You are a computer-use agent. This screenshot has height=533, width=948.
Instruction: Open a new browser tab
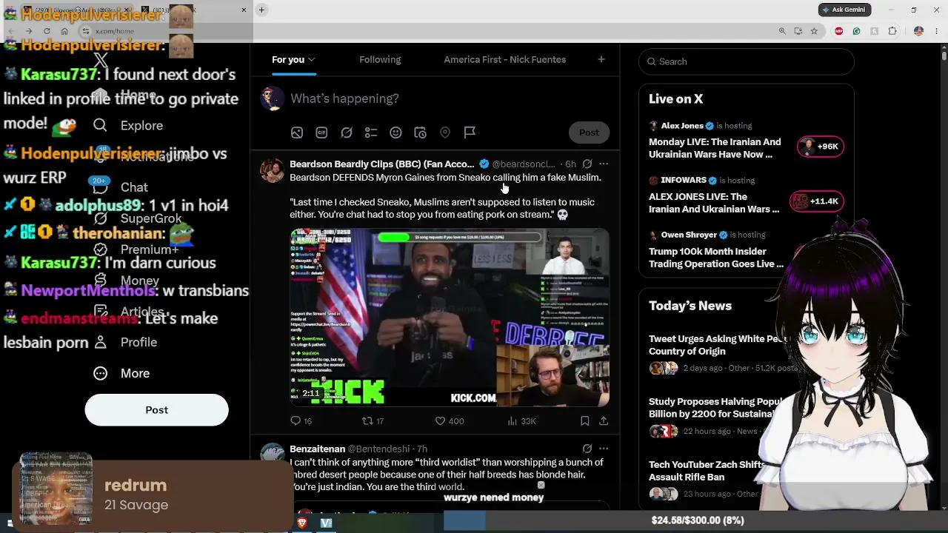pyautogui.click(x=261, y=10)
